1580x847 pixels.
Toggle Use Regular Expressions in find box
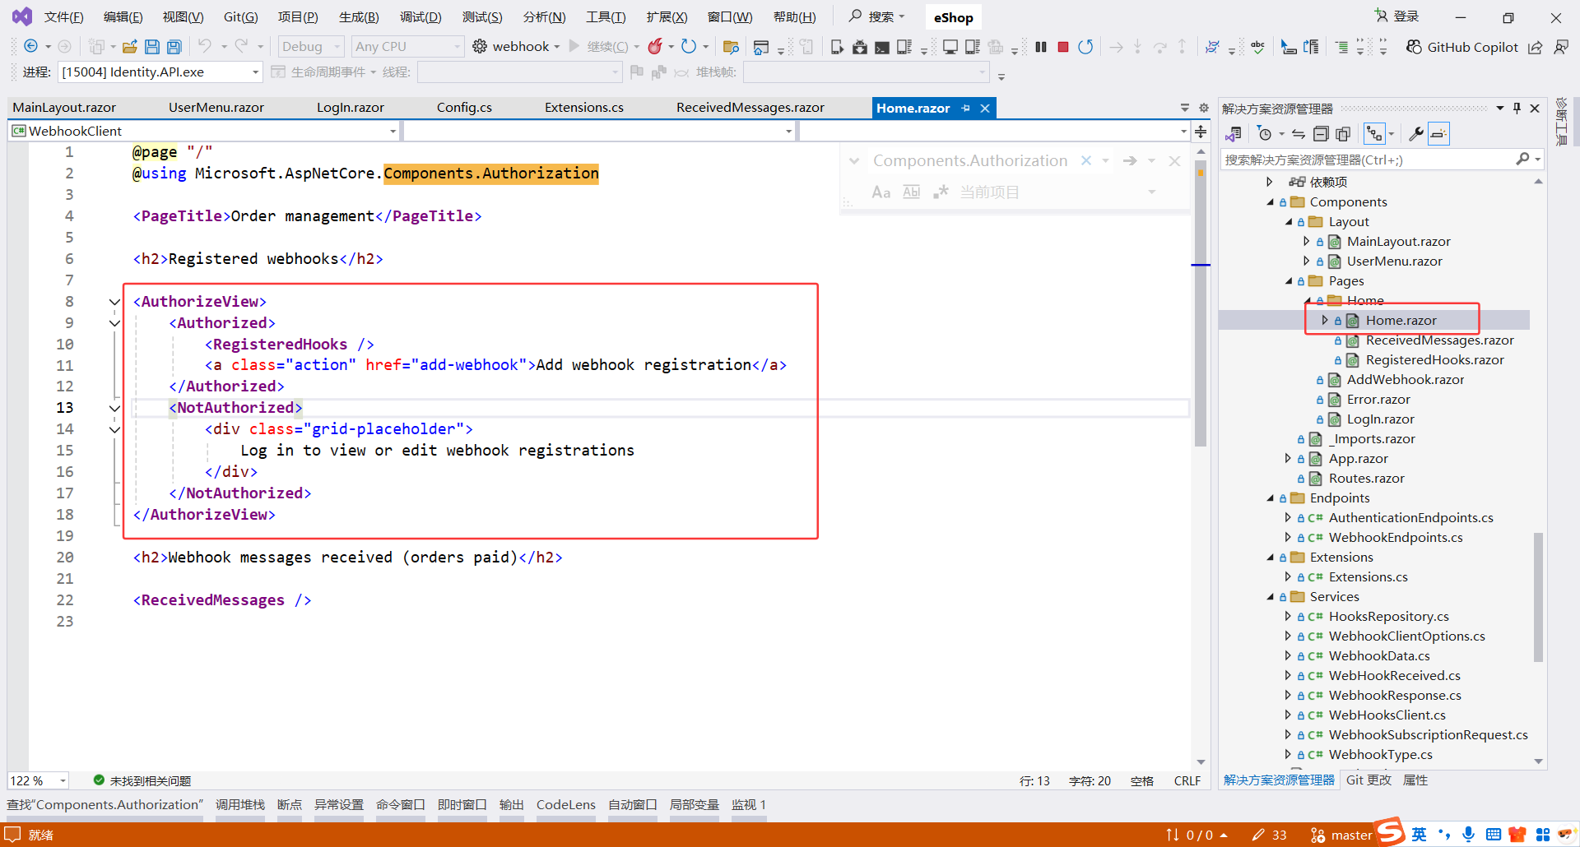pyautogui.click(x=941, y=192)
